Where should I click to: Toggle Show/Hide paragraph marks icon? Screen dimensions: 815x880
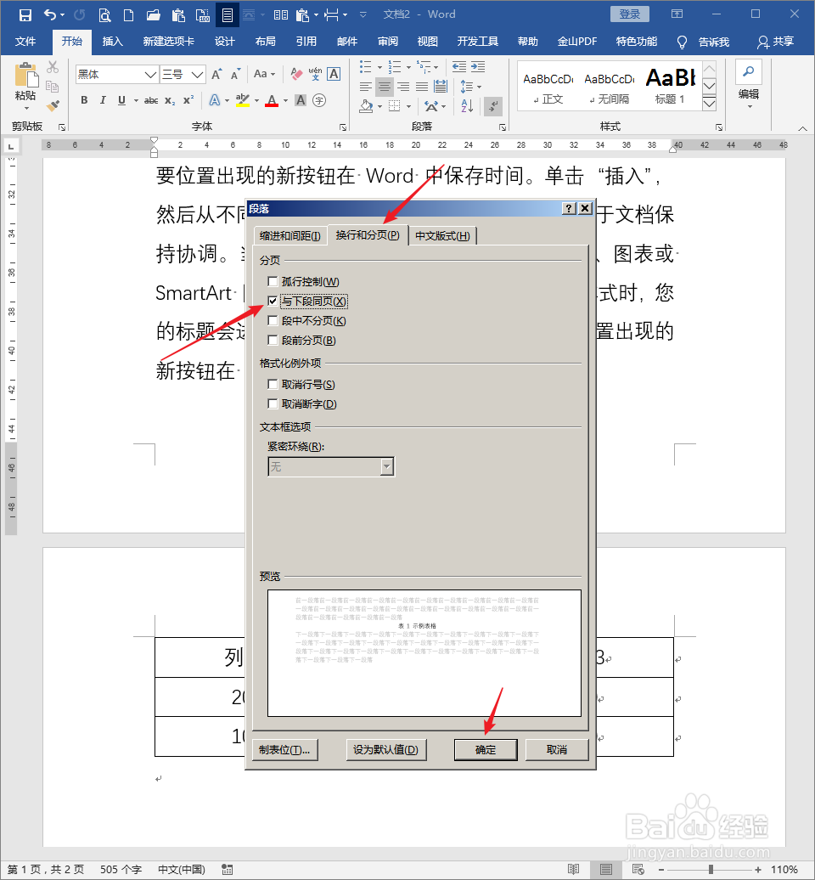tap(493, 105)
